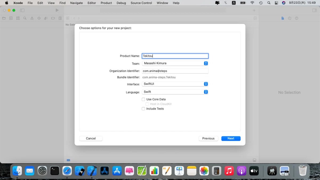Open the Xcode application menu
Image resolution: width=320 pixels, height=180 pixels.
click(18, 3)
